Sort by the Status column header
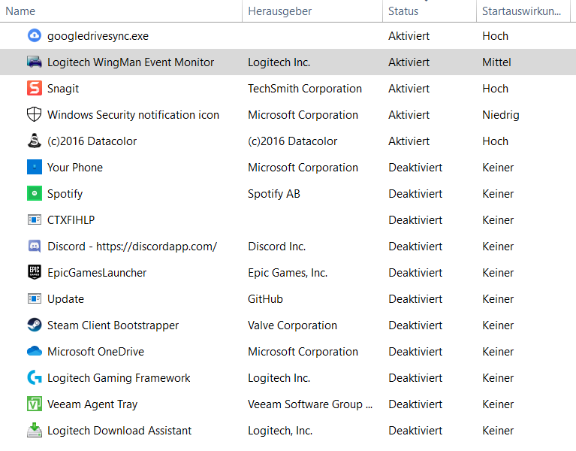Viewport: 576px width, 451px height. (430, 11)
